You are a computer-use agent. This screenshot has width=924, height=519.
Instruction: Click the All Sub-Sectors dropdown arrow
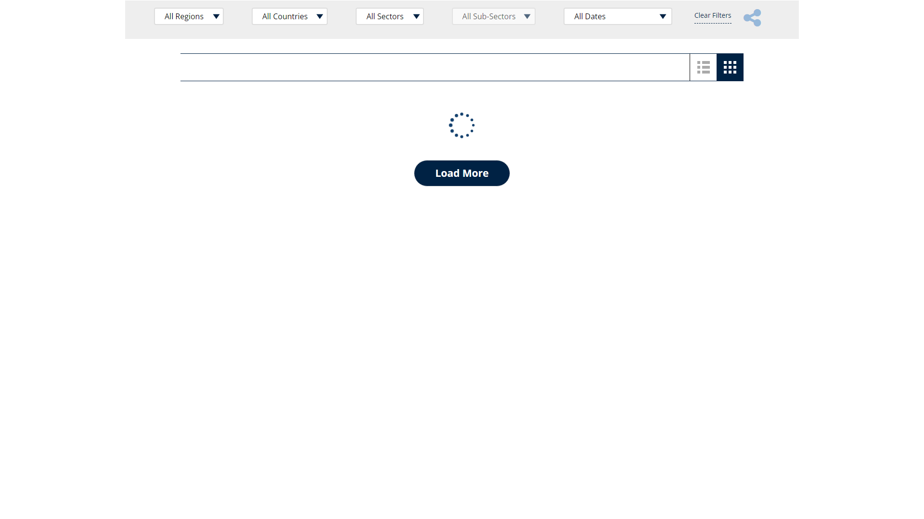point(527,16)
